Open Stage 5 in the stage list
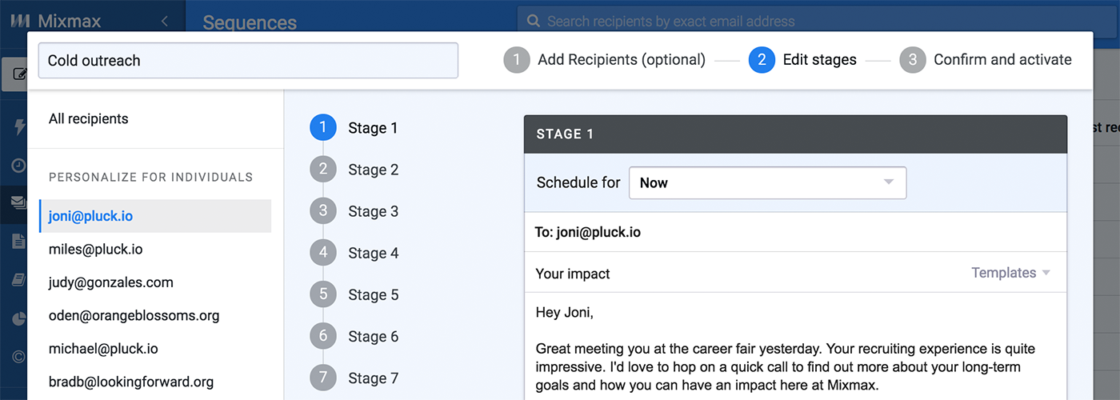 click(x=354, y=294)
